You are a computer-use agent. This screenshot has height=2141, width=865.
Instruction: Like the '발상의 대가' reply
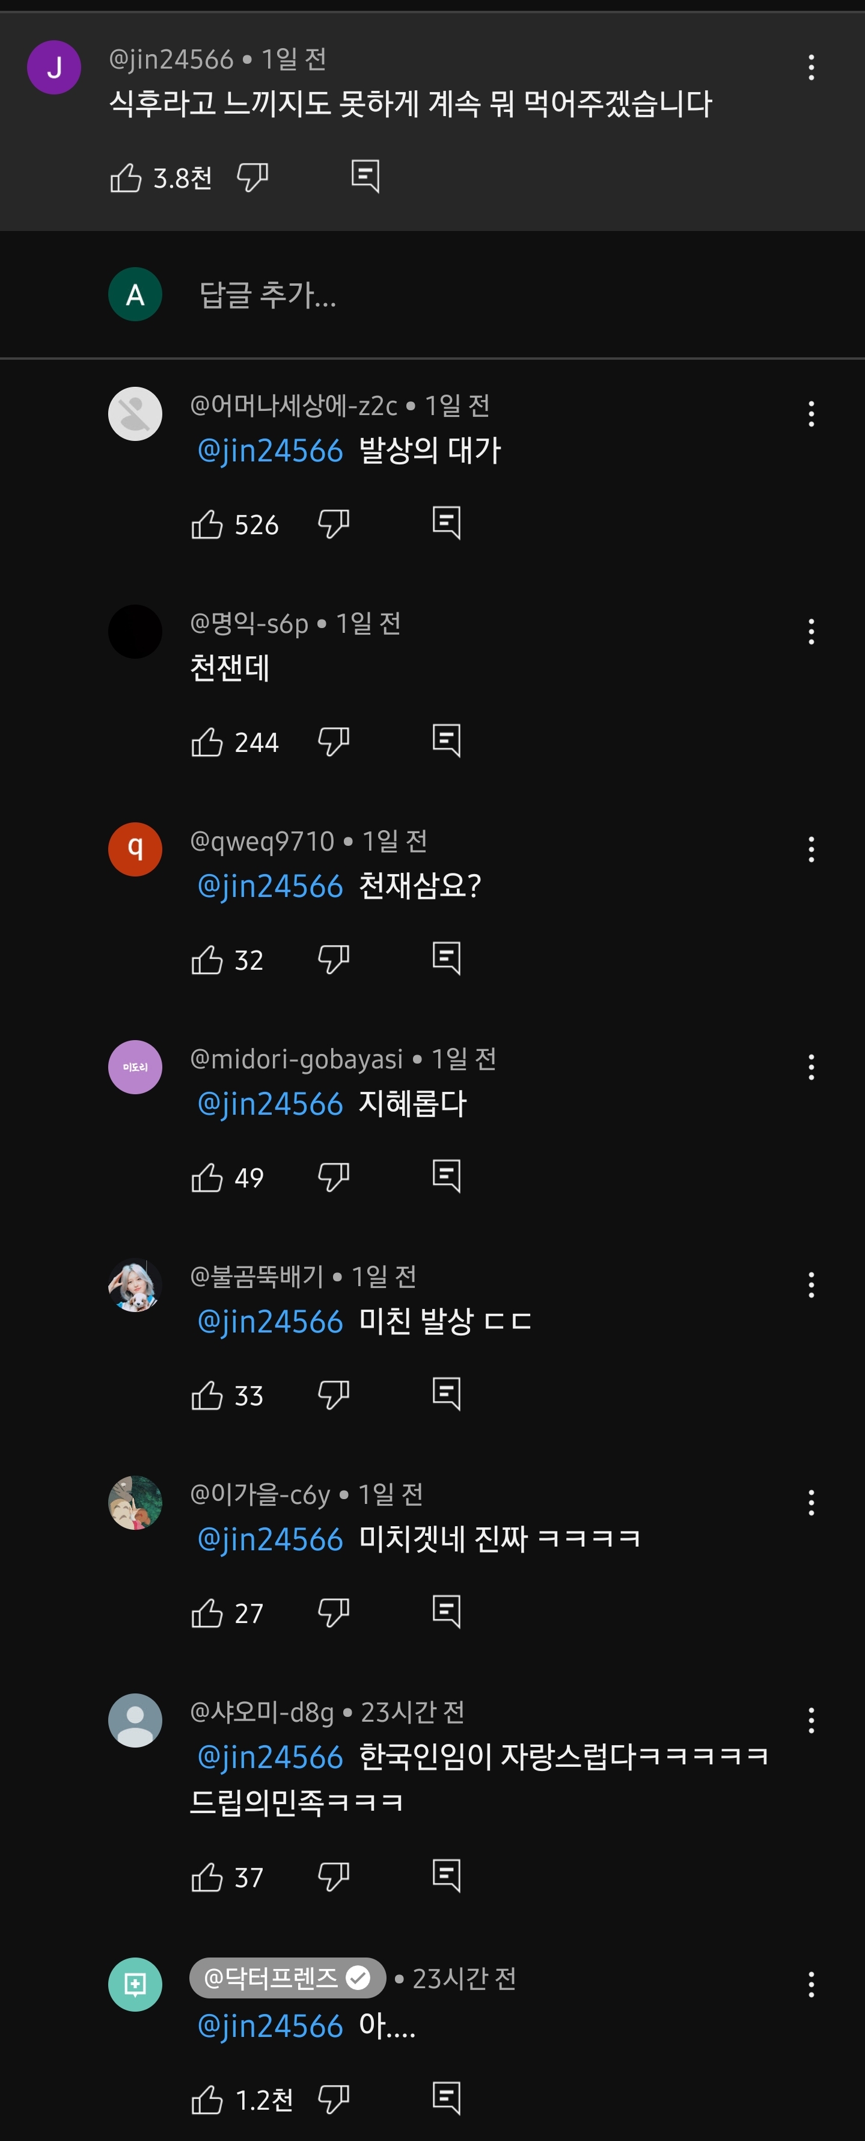point(207,523)
